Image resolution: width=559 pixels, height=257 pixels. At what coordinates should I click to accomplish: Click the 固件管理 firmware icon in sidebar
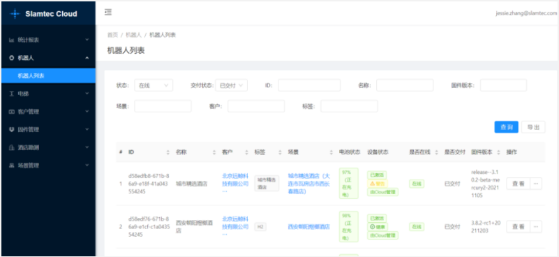click(11, 130)
